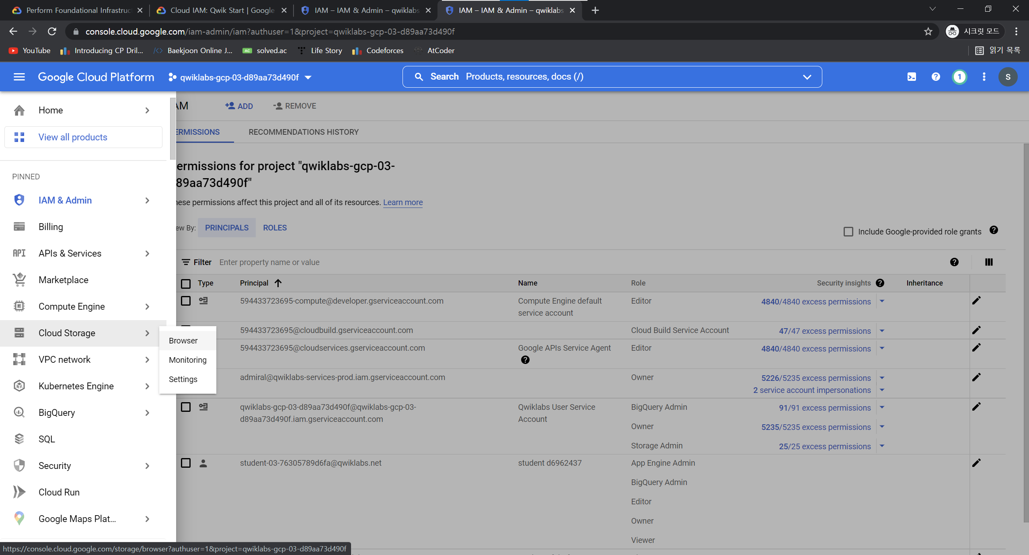Click the help icon beside Security insights
Screen dimensions: 1029x555
coord(880,283)
